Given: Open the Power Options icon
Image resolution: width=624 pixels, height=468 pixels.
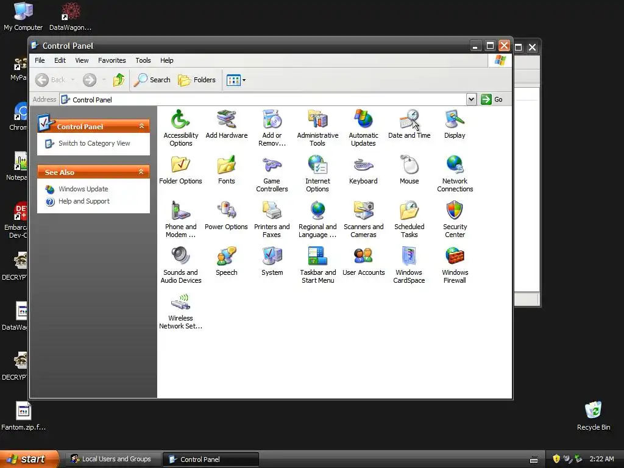Looking at the screenshot, I should pyautogui.click(x=227, y=215).
